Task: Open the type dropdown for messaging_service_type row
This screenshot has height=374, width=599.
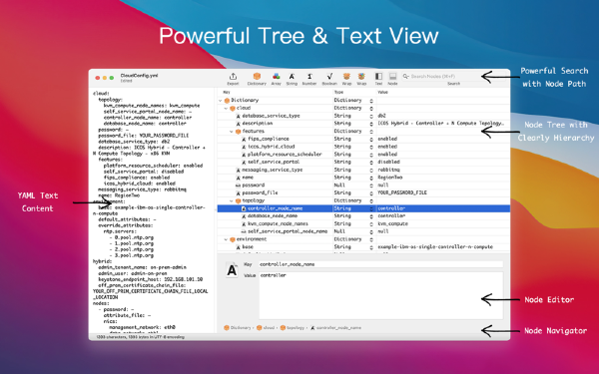Action: [371, 170]
